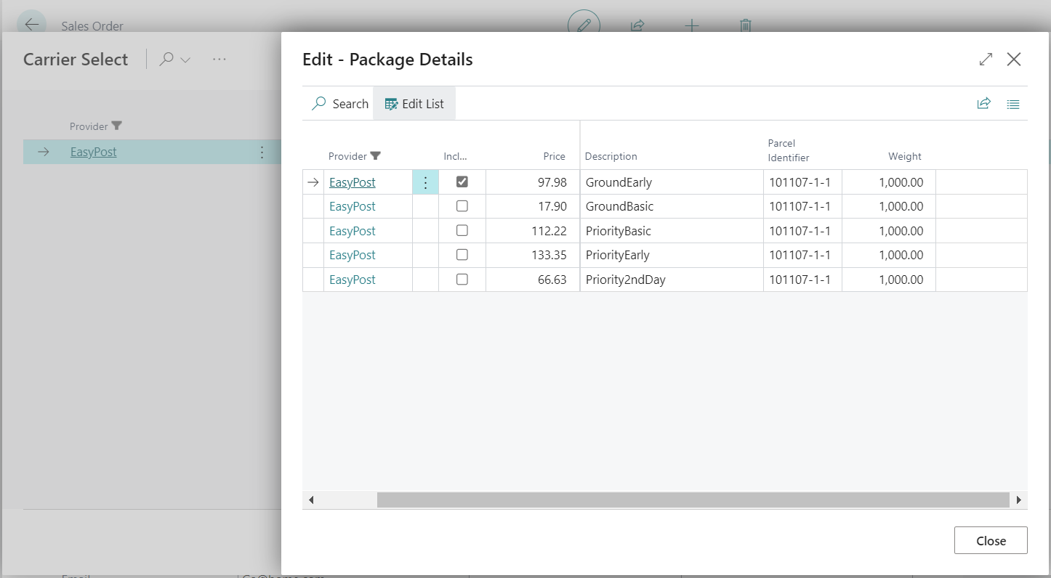Click the Provider column filter in Package Details
Screen dimensions: 1051x578
(375, 156)
